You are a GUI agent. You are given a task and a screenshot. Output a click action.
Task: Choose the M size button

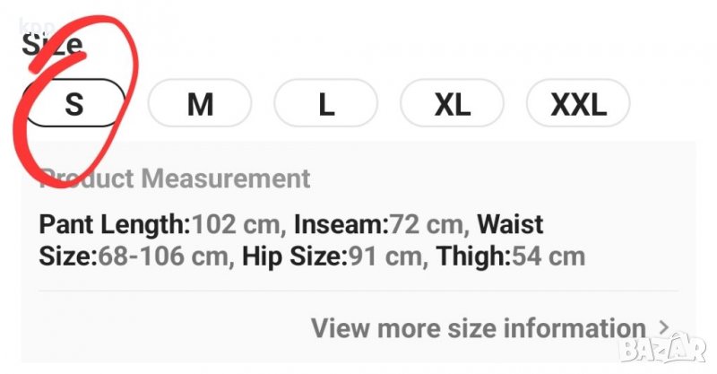click(200, 105)
